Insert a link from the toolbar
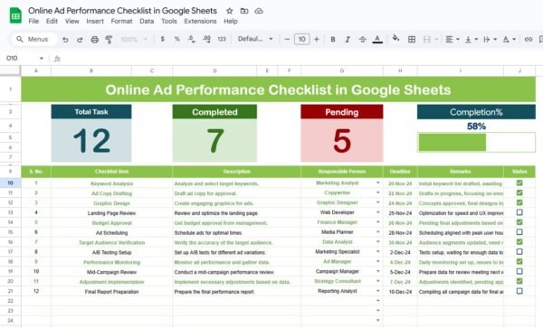The image size is (543, 328). [x=529, y=40]
